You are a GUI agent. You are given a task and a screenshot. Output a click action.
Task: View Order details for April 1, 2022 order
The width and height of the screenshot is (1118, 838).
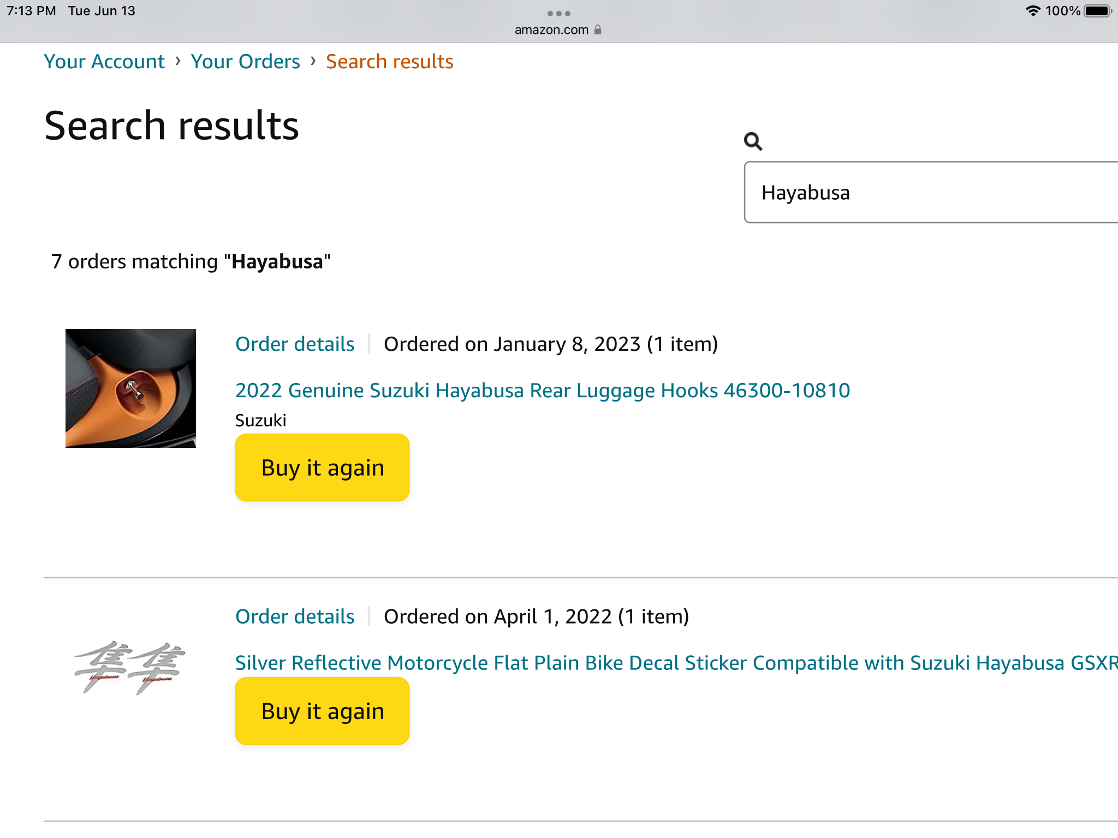(x=295, y=616)
